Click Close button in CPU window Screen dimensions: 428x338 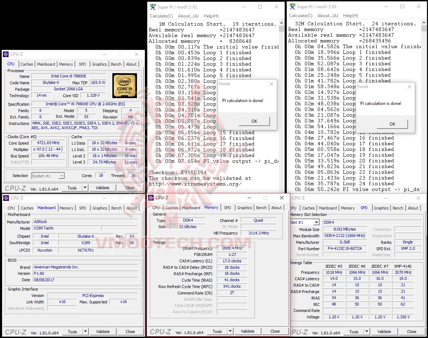point(130,188)
